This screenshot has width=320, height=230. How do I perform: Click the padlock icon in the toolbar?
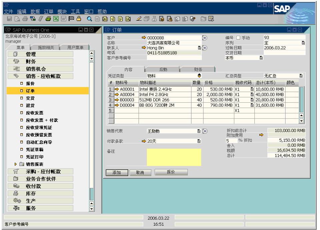pos(79,19)
